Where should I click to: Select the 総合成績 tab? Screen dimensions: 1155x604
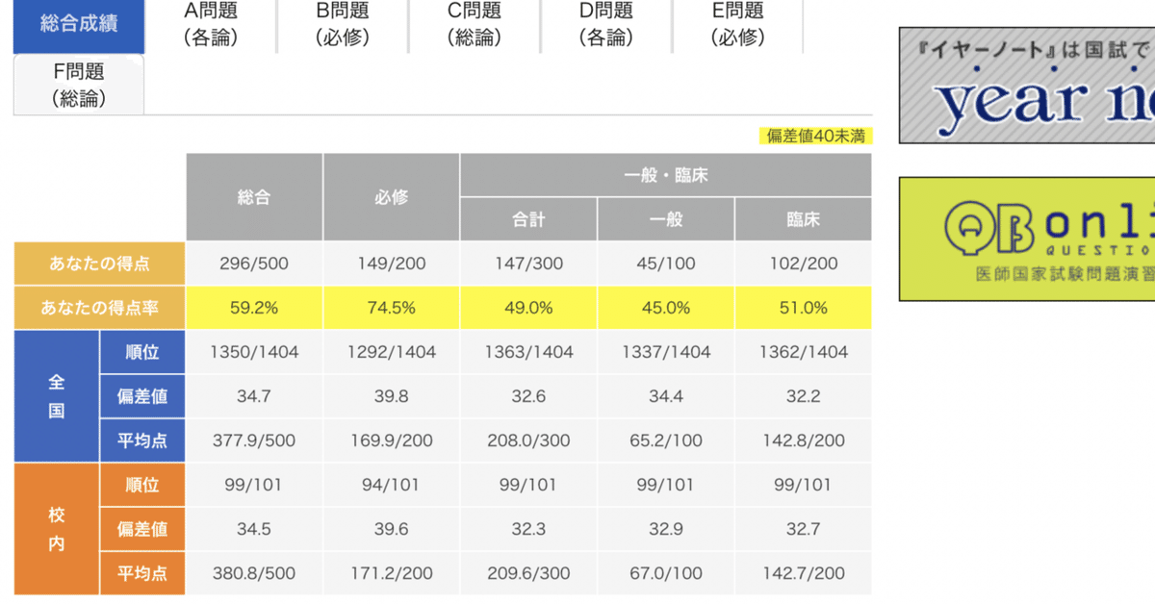(x=79, y=24)
